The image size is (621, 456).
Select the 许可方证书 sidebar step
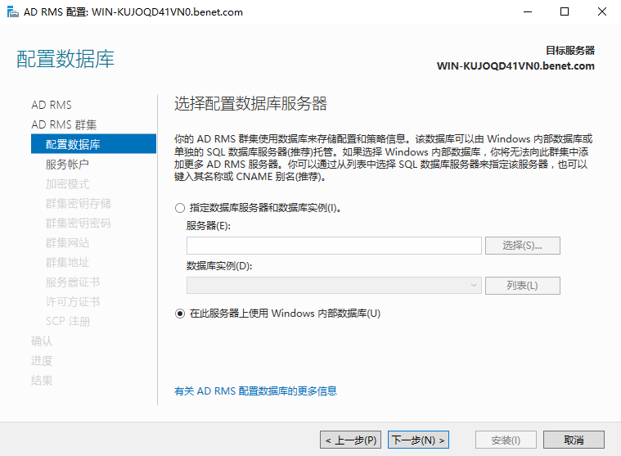pos(73,302)
